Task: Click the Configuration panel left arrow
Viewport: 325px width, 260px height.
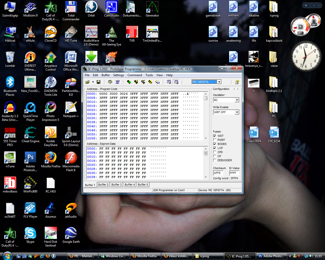Action: click(x=234, y=89)
